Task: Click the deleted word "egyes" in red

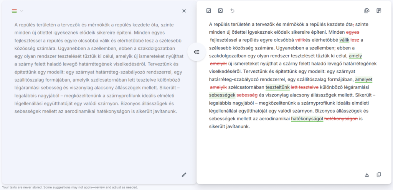Action: pyautogui.click(x=353, y=32)
